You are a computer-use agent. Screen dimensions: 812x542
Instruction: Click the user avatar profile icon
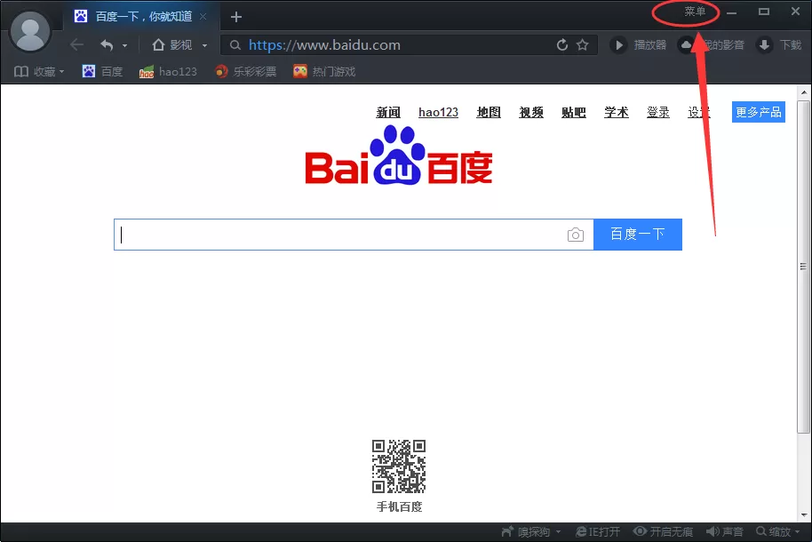click(x=30, y=31)
